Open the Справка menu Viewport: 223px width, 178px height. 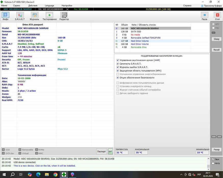187,6
